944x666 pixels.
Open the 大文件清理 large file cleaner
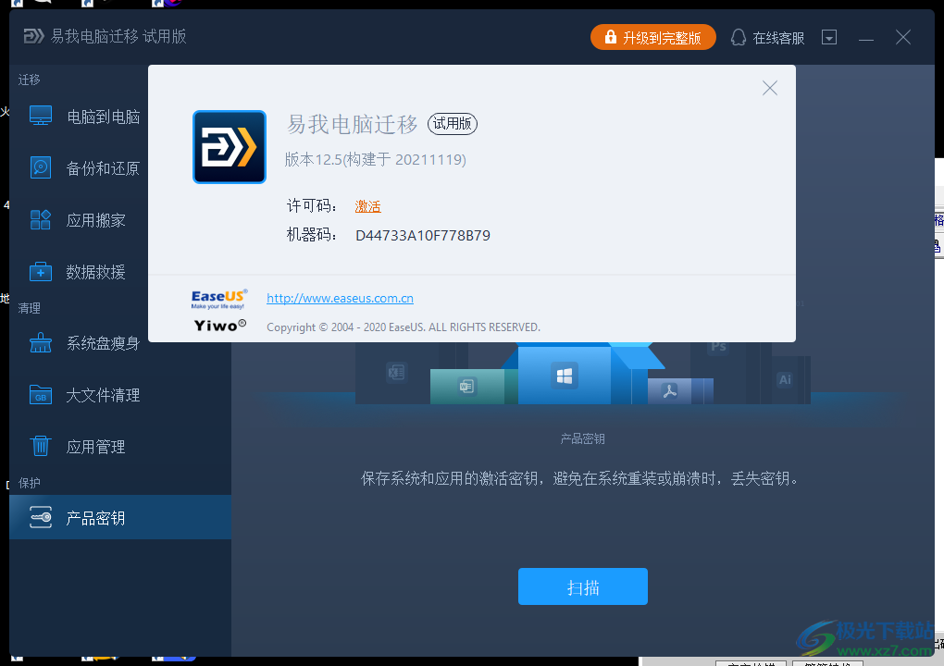coord(39,394)
